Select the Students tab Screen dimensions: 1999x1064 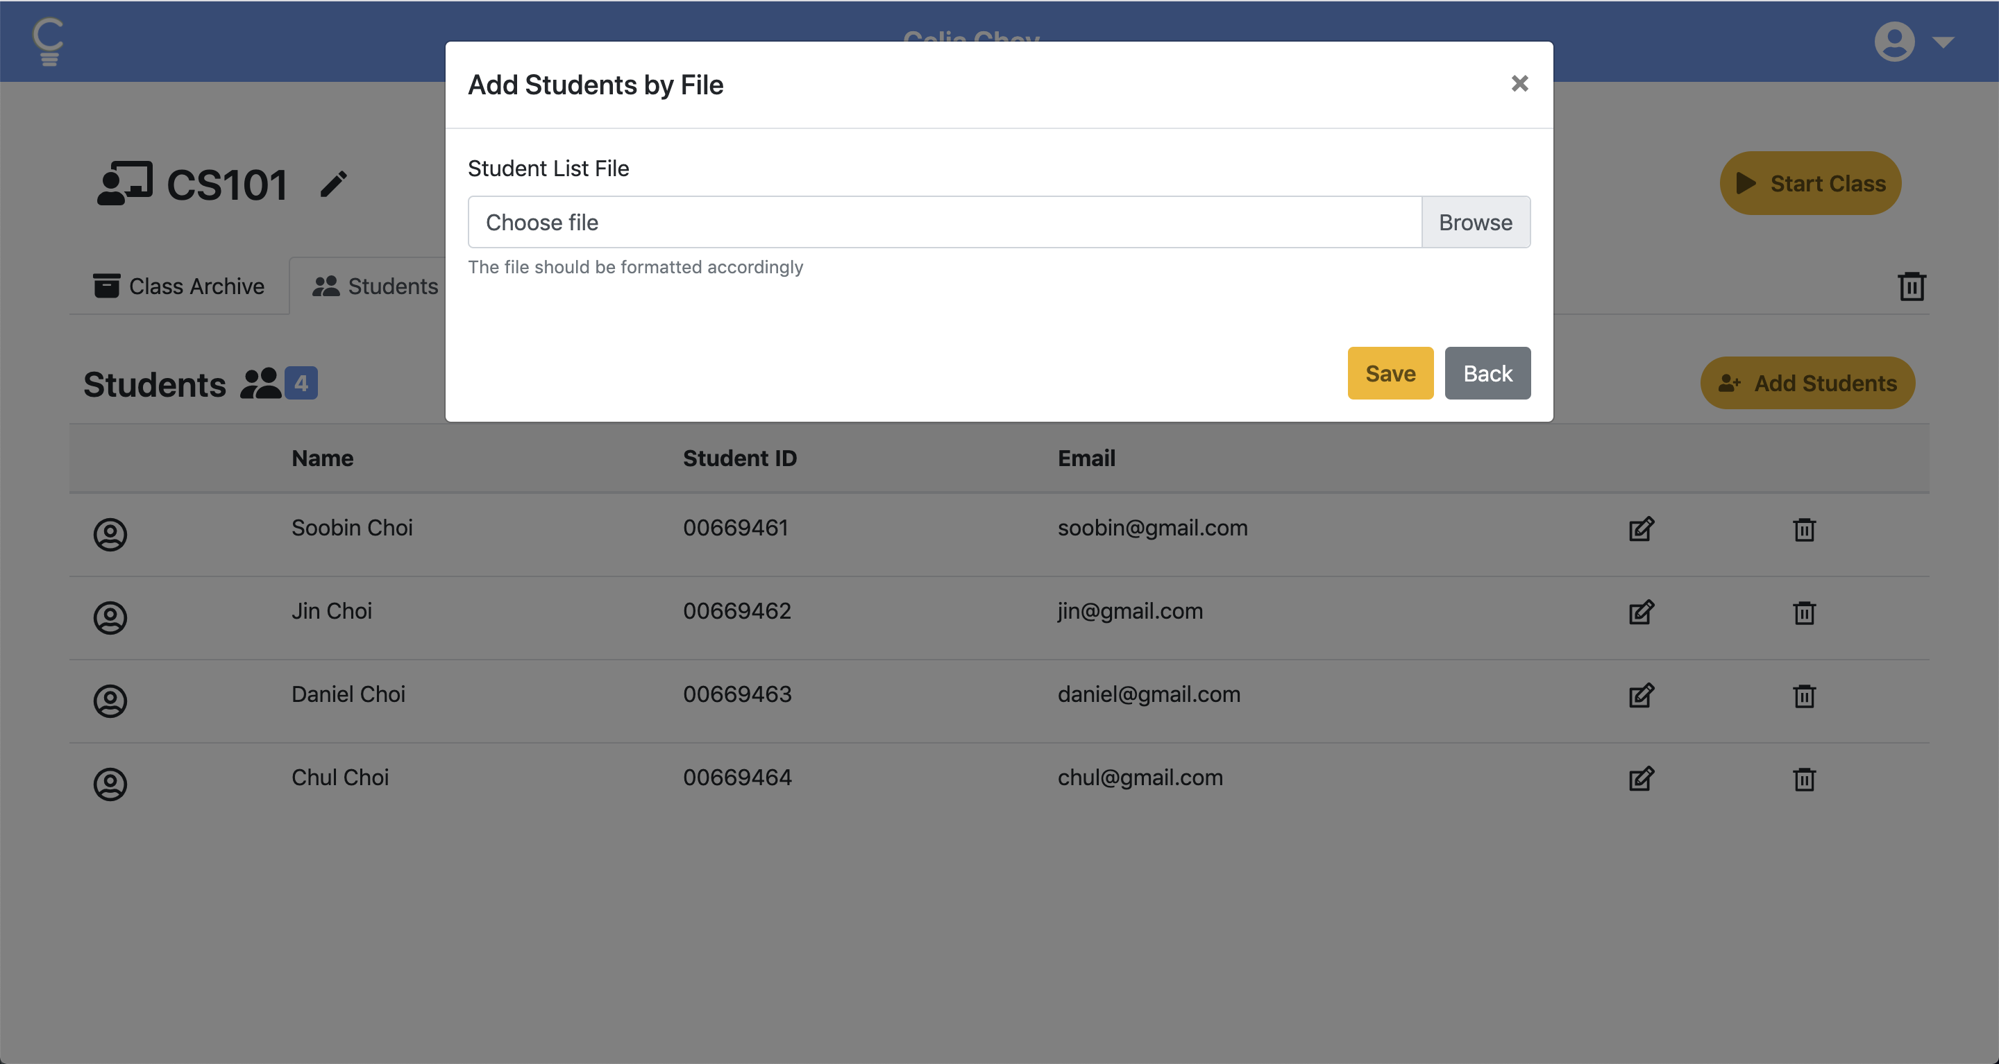pos(376,286)
